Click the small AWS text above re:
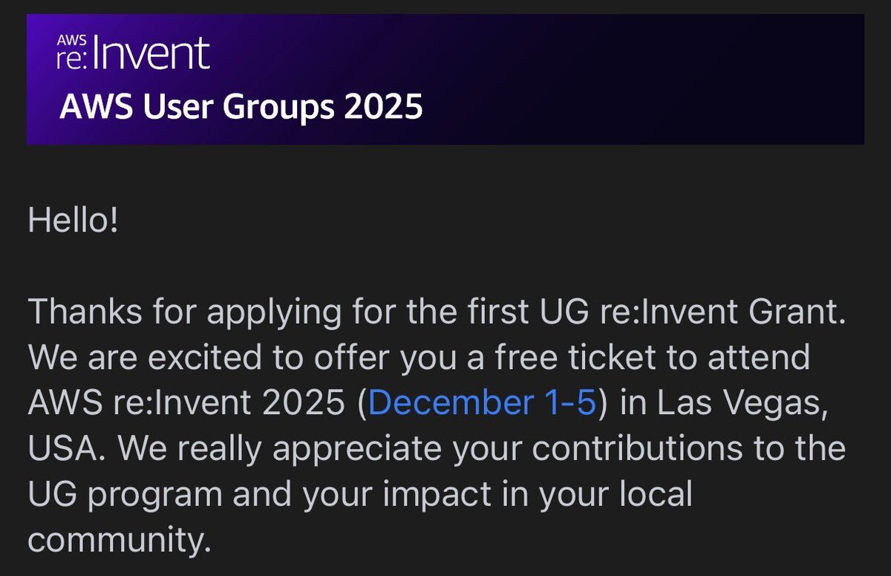The image size is (891, 576). point(70,36)
